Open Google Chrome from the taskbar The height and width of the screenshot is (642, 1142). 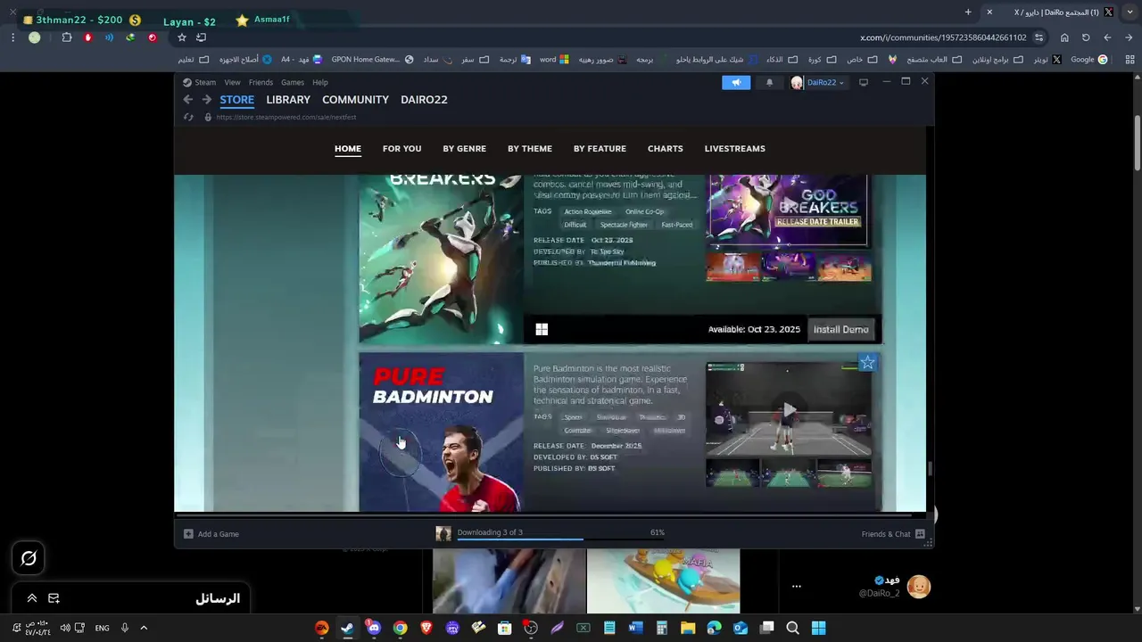[x=400, y=628]
